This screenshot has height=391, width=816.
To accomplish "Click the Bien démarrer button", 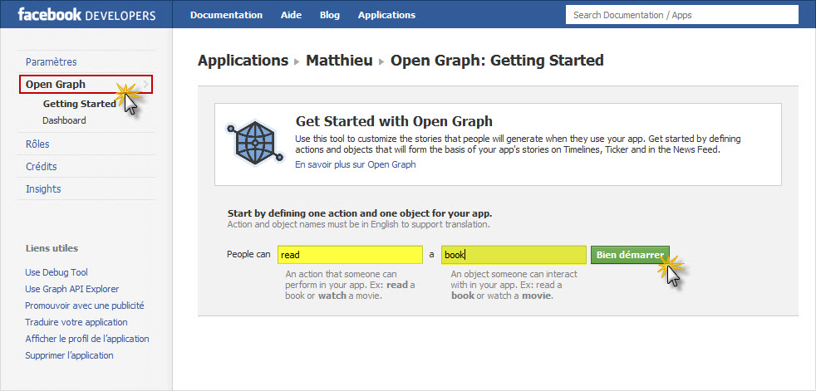I will pyautogui.click(x=630, y=255).
